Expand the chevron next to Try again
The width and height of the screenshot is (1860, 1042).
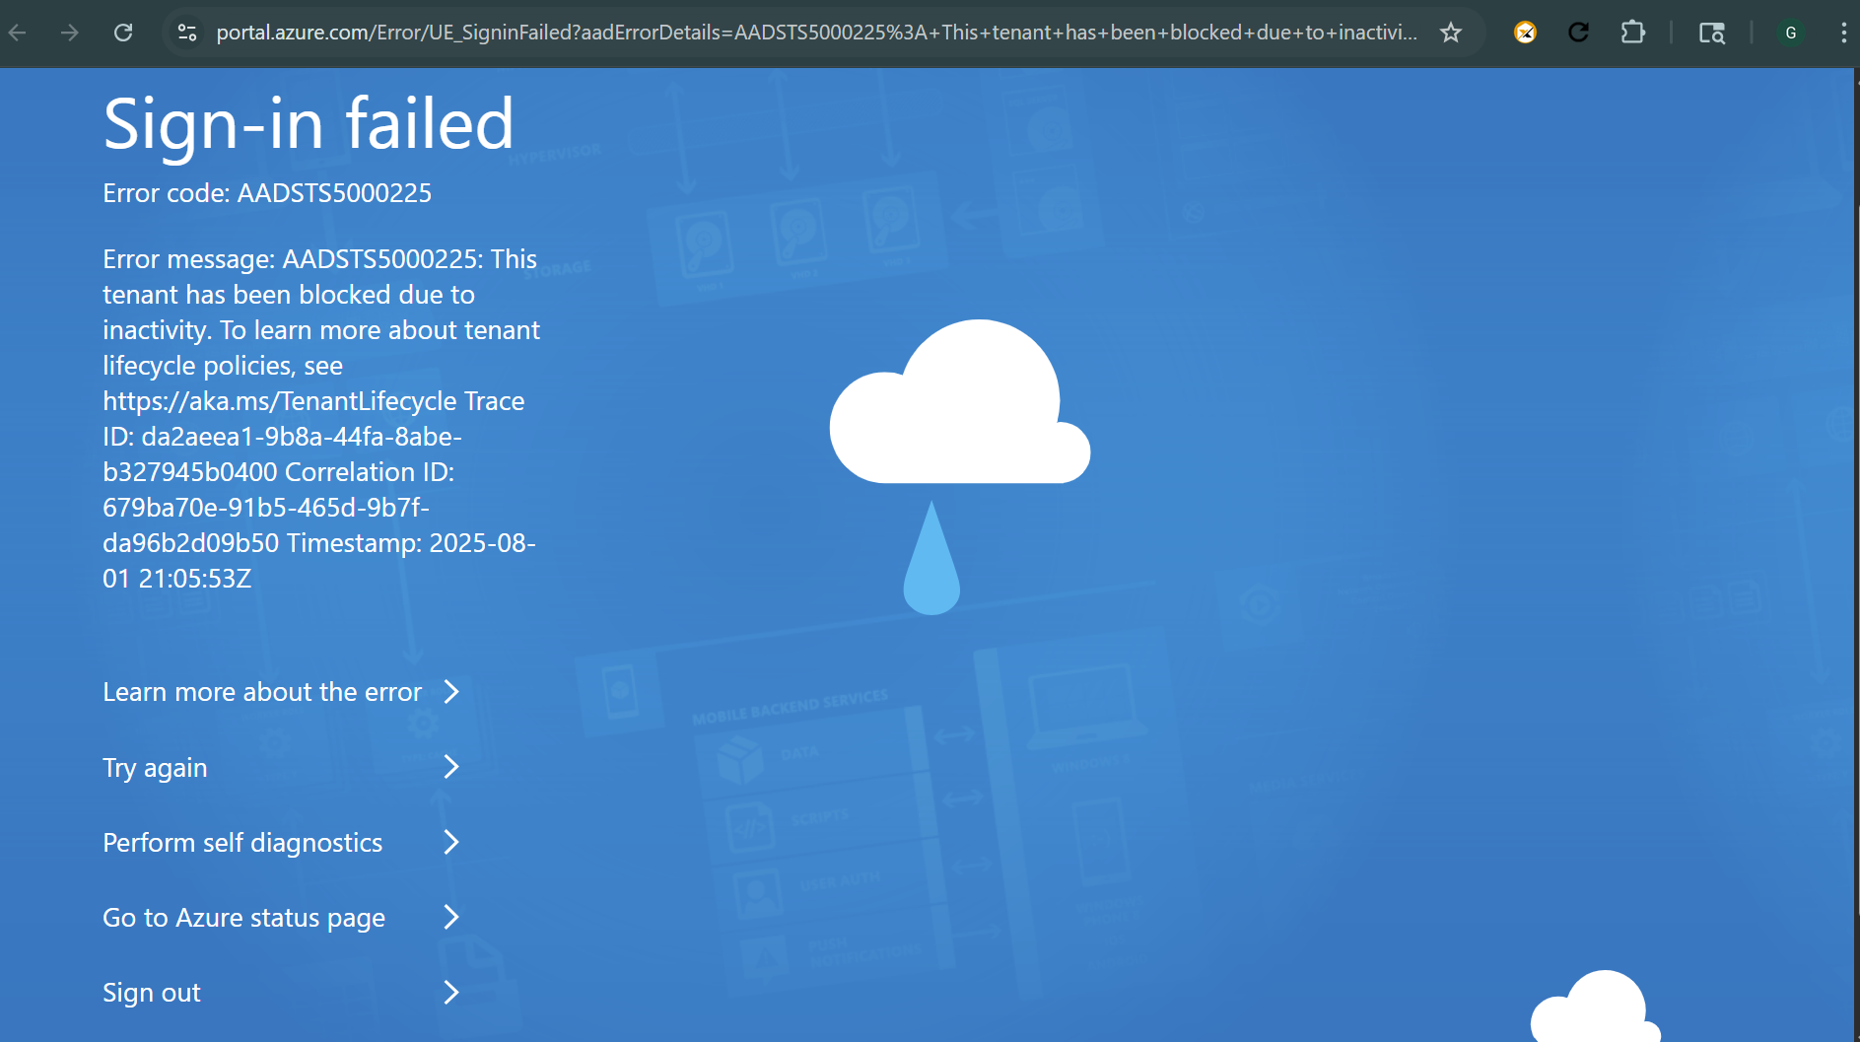[x=451, y=767]
